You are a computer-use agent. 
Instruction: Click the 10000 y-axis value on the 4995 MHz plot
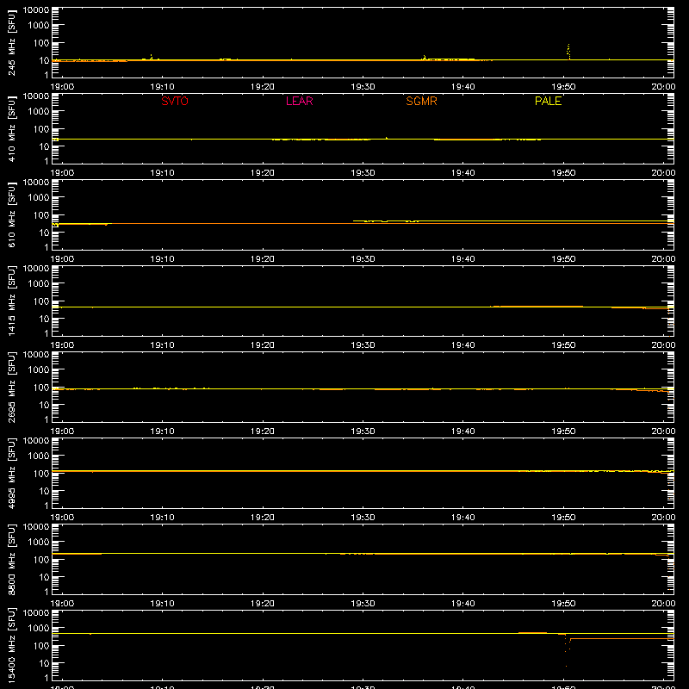point(36,441)
